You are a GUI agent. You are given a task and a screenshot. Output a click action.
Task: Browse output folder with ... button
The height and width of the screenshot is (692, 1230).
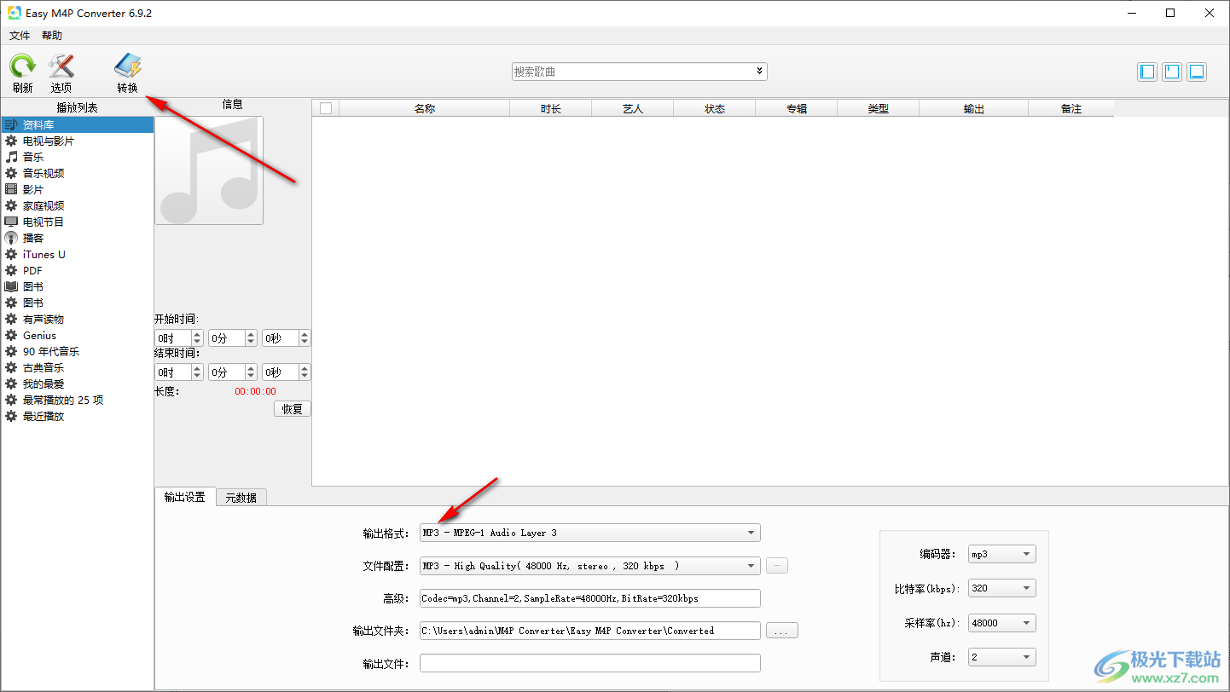(782, 631)
